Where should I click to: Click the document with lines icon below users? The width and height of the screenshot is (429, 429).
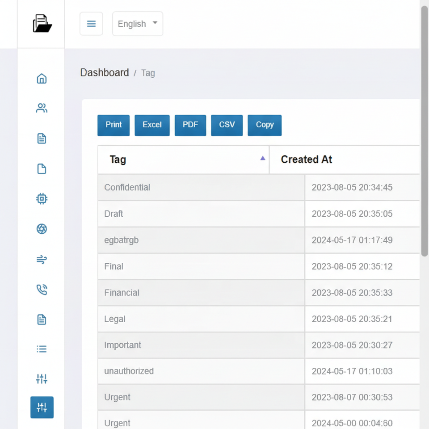[42, 139]
